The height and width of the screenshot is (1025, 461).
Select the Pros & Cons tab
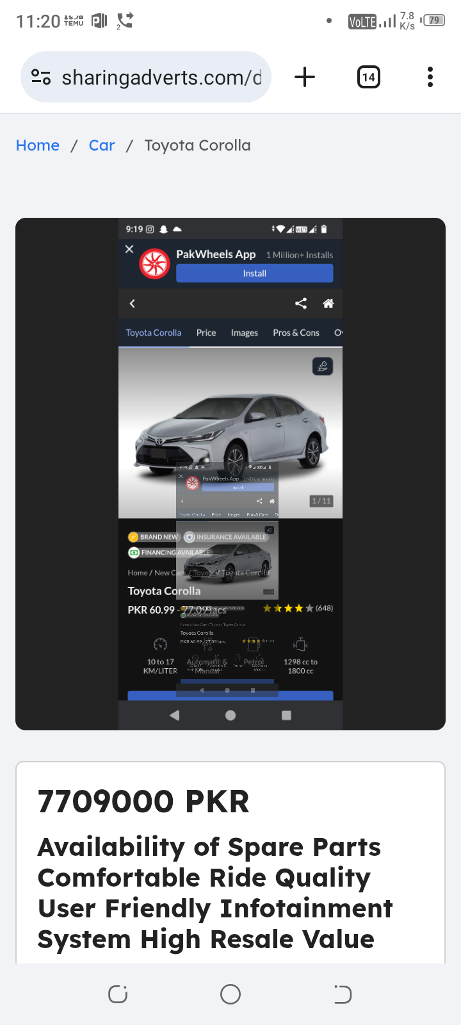(296, 333)
